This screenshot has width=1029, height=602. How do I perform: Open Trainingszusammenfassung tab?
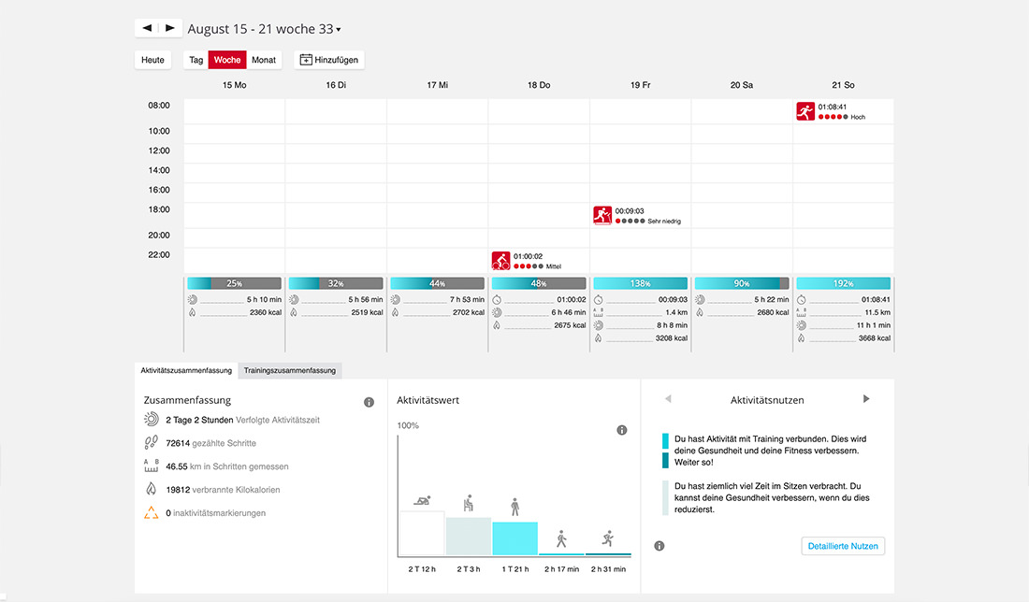click(x=290, y=370)
